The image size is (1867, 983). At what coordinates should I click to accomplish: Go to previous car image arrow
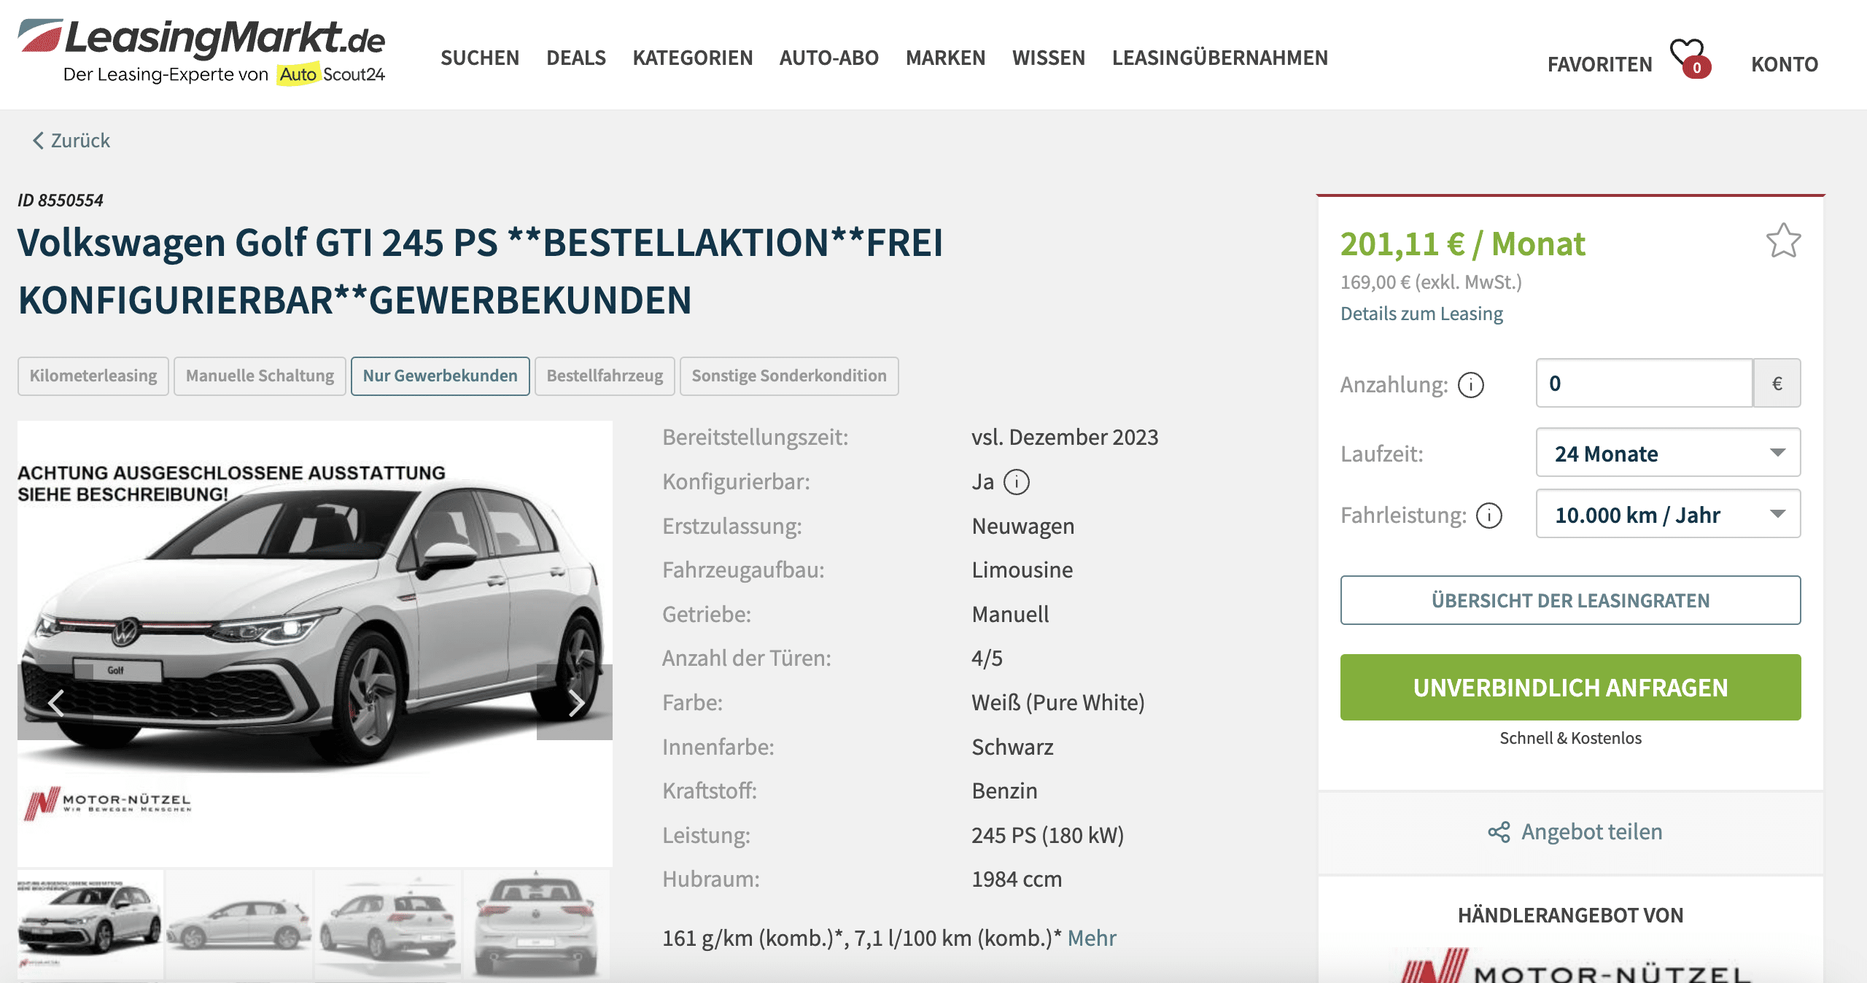tap(55, 702)
